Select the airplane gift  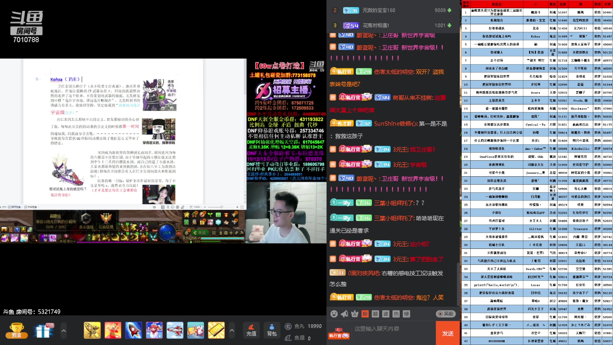175,330
